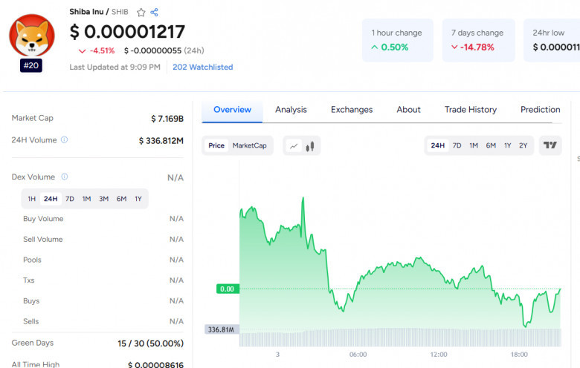
Task: Click the $ 336.812M volume value
Action: coord(161,141)
